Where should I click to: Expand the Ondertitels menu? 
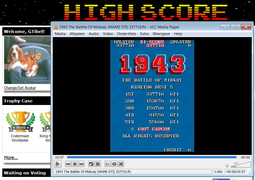click(127, 34)
